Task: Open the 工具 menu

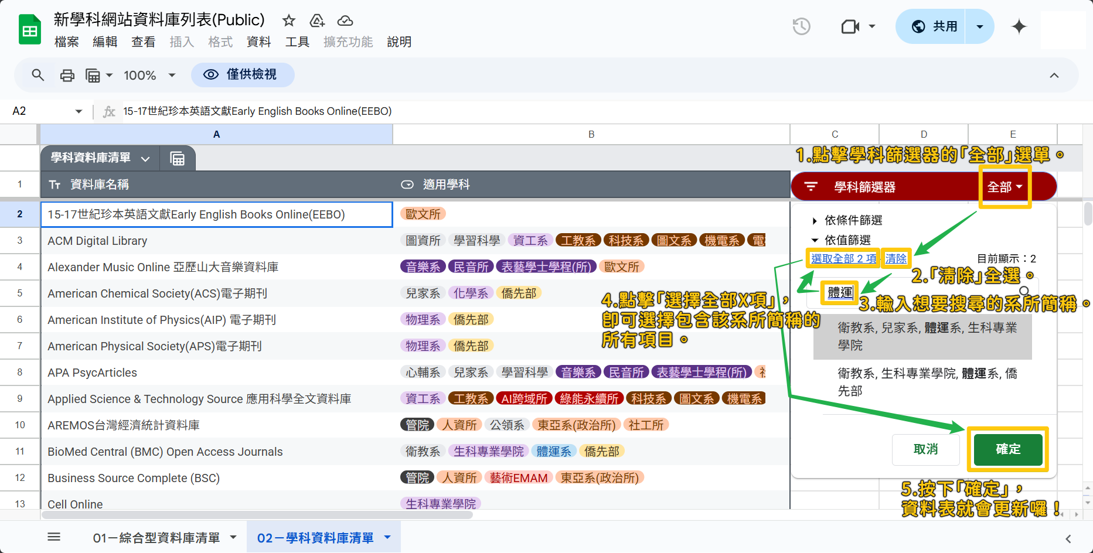Action: point(297,42)
